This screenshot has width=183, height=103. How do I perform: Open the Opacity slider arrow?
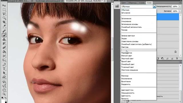point(180,7)
